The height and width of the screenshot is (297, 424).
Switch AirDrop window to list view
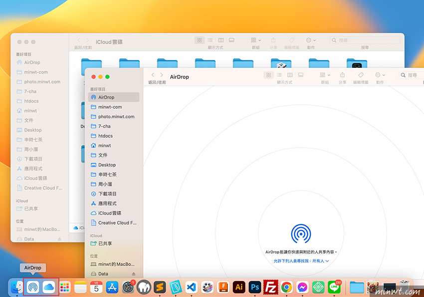[279, 75]
